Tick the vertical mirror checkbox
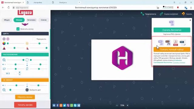The height and width of the screenshot is (109, 194). pos(15,73)
